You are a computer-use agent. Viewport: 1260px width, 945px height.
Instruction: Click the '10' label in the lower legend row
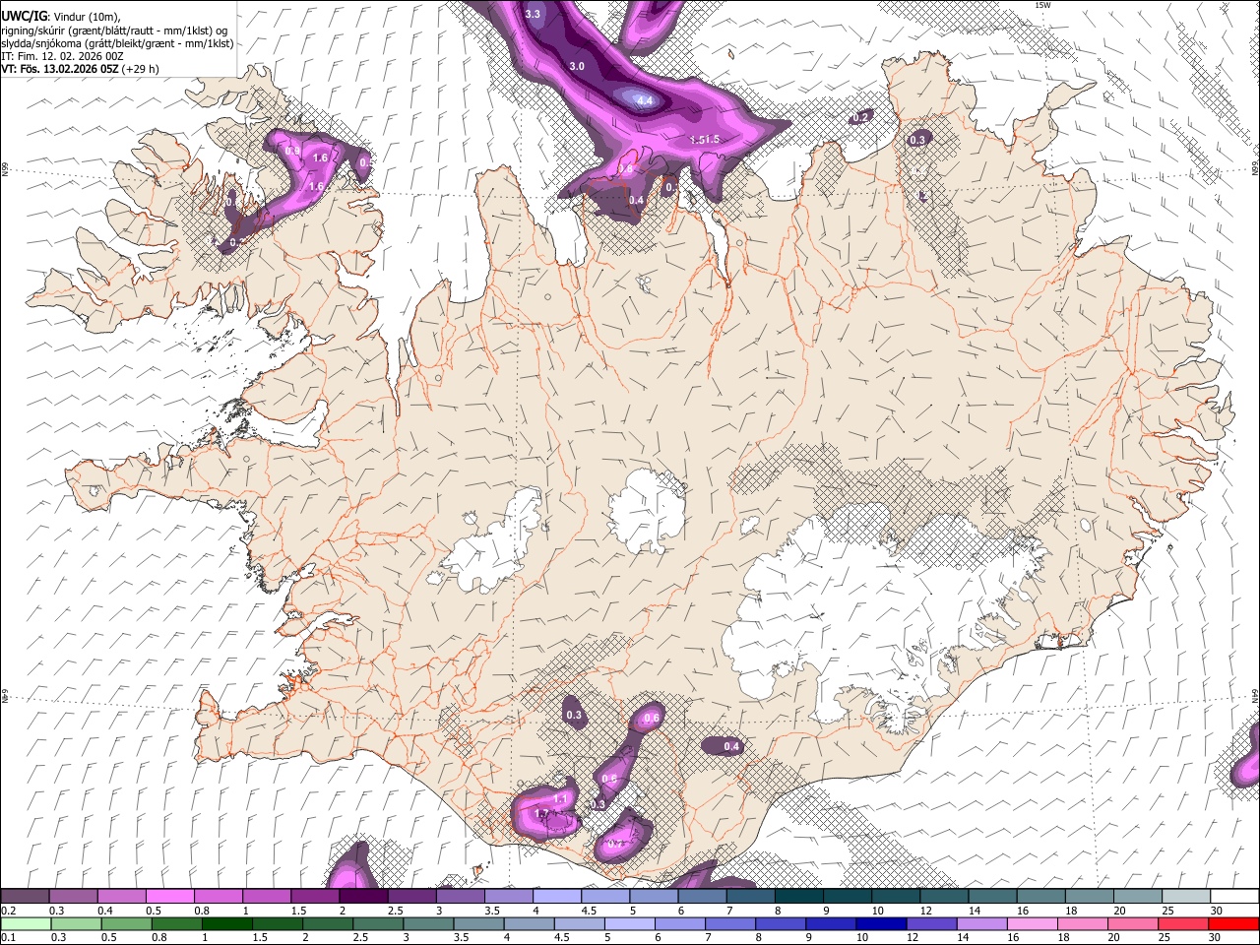point(861,938)
